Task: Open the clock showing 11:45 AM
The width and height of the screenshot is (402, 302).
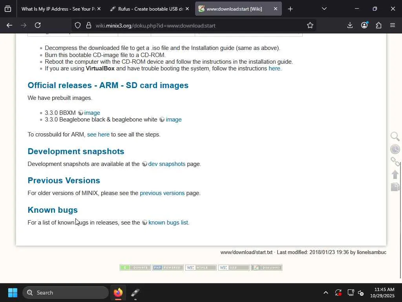Action: (382, 293)
